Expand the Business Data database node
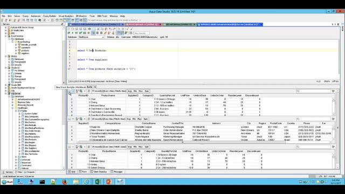The image size is (345, 194). [12, 102]
